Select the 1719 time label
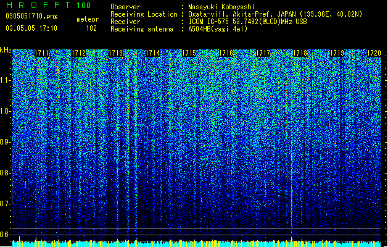The image size is (388, 247). 337,53
